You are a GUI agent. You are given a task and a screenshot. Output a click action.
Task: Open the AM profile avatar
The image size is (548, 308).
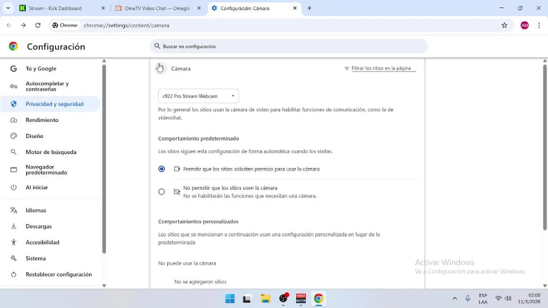pos(524,25)
